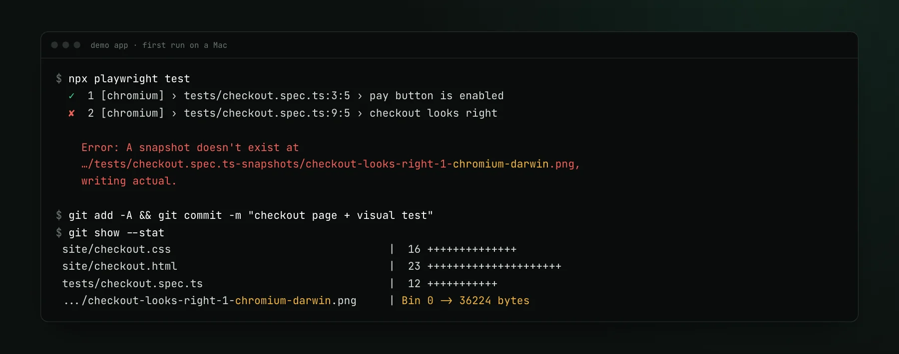899x354 pixels.
Task: Select 'pay button is enabled' test name
Action: (x=437, y=96)
